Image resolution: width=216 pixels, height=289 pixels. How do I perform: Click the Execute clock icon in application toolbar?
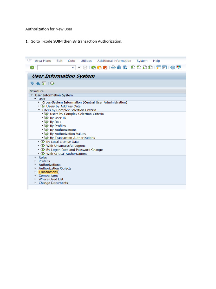[52, 83]
